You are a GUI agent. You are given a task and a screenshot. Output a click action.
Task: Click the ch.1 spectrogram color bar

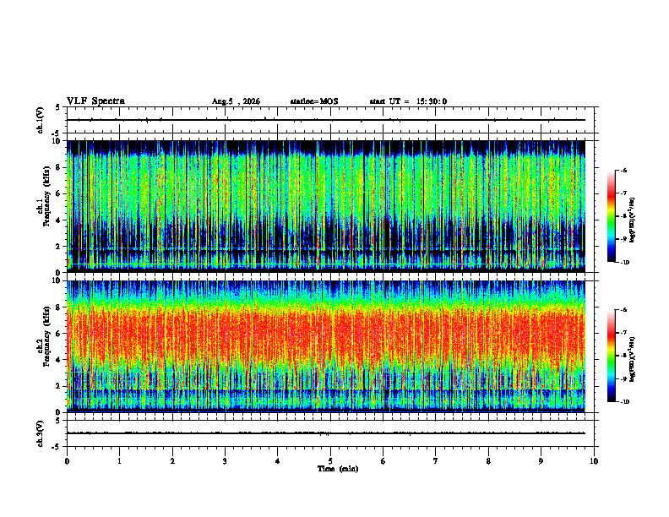point(611,216)
